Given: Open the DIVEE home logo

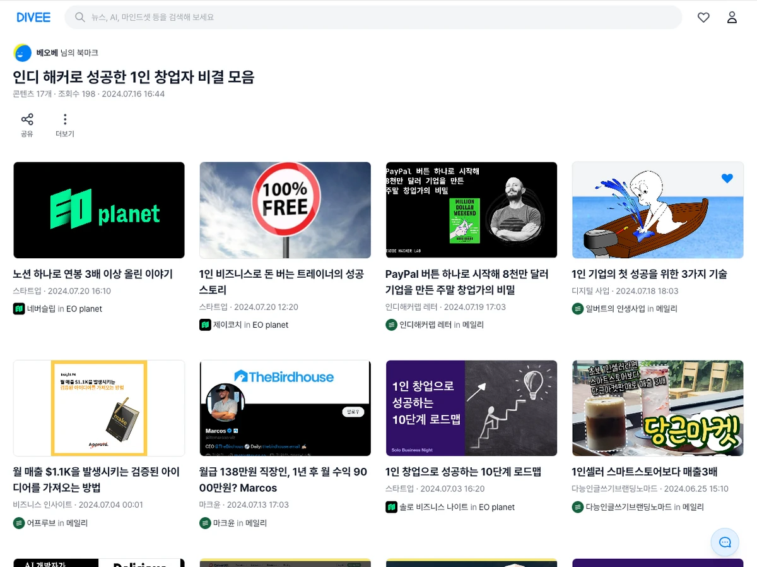Looking at the screenshot, I should pyautogui.click(x=33, y=18).
